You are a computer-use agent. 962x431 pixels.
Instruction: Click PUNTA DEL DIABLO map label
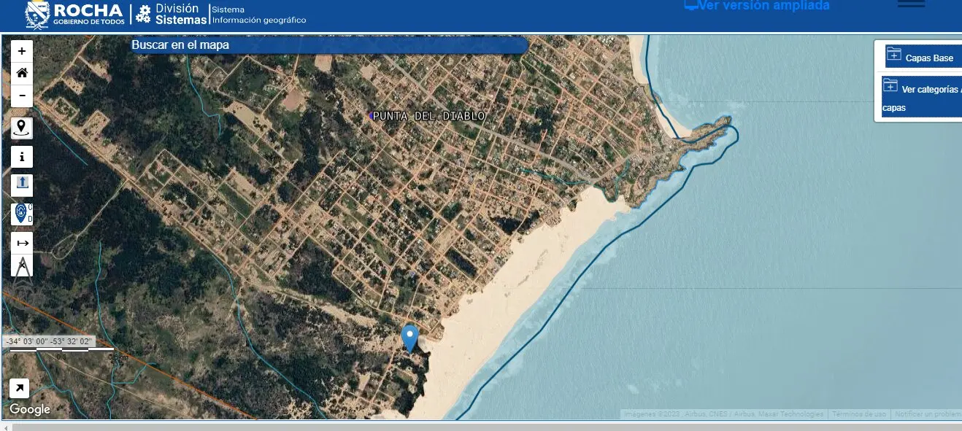click(x=428, y=116)
